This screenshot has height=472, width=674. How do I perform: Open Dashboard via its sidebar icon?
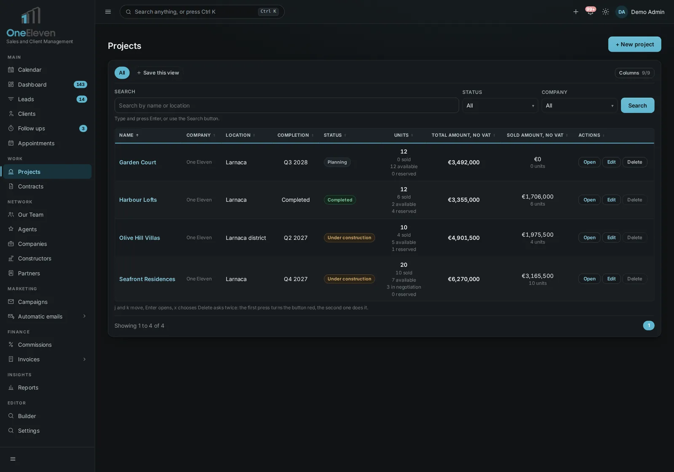pos(11,84)
